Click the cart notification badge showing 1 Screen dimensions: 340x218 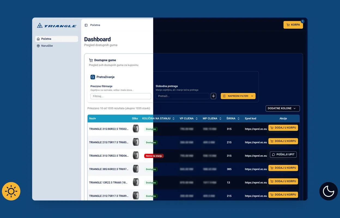pyautogui.click(x=302, y=21)
